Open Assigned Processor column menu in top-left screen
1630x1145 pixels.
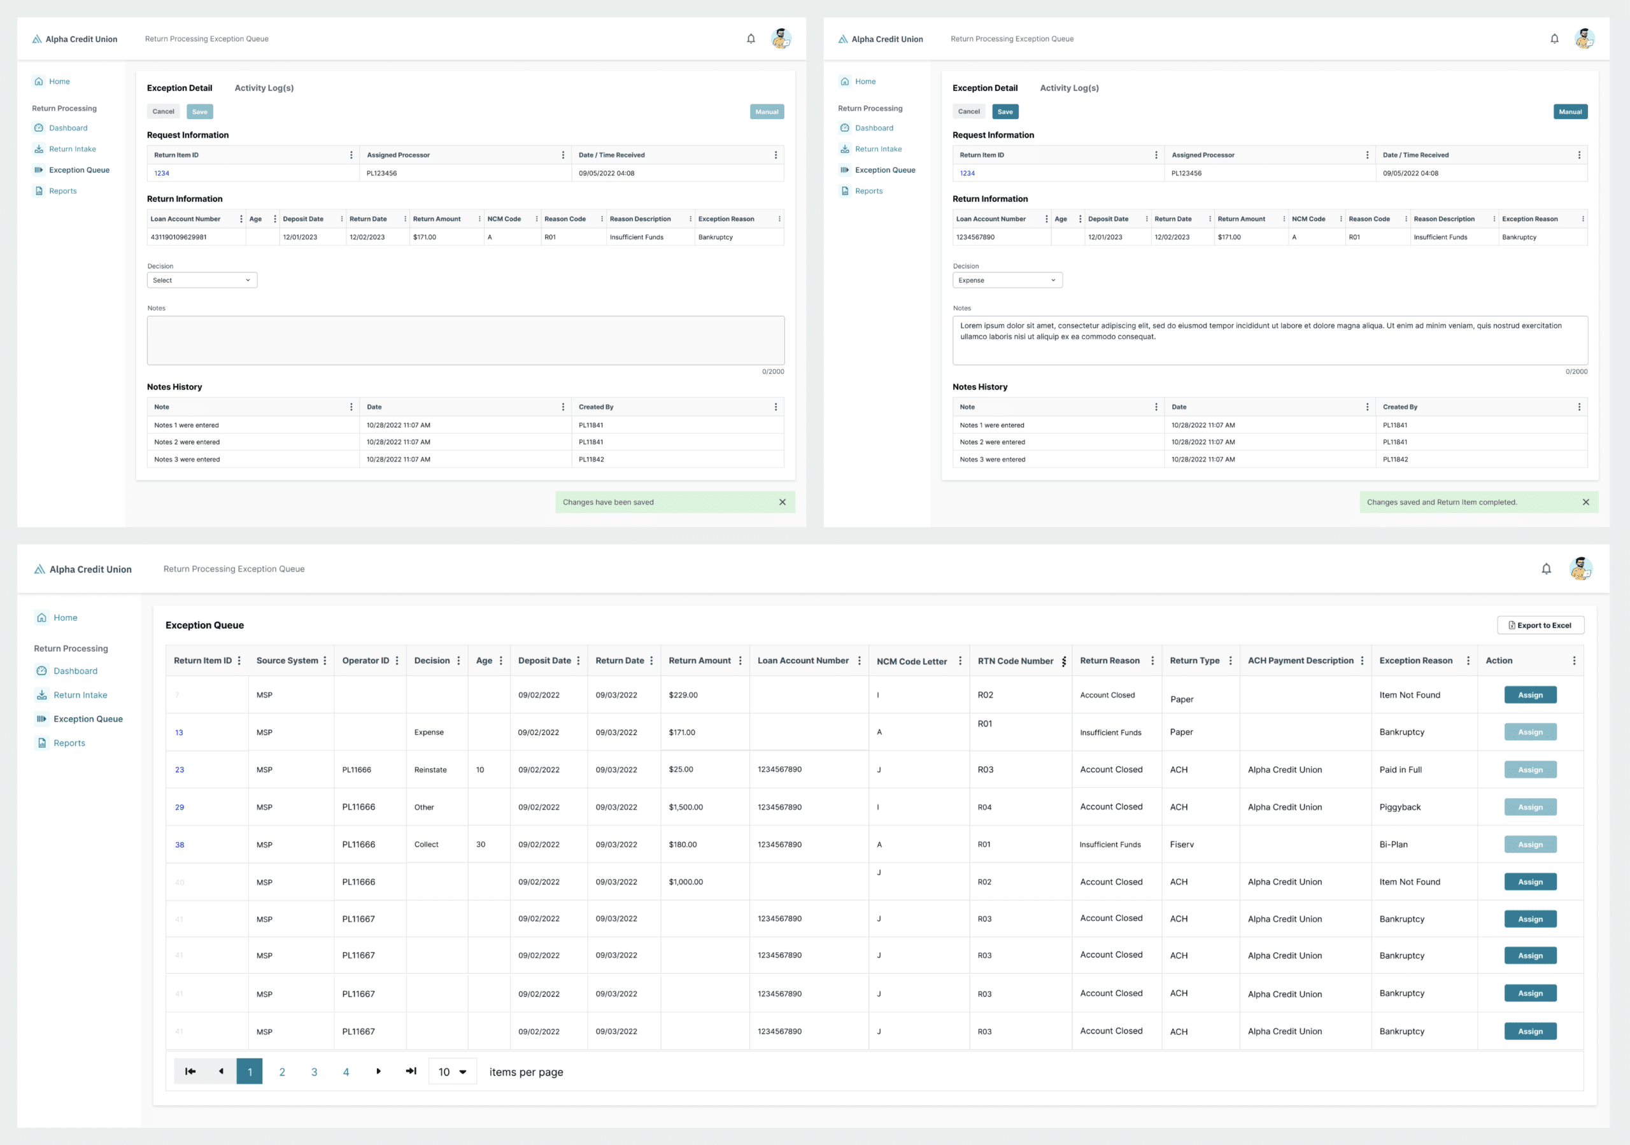[x=563, y=155]
